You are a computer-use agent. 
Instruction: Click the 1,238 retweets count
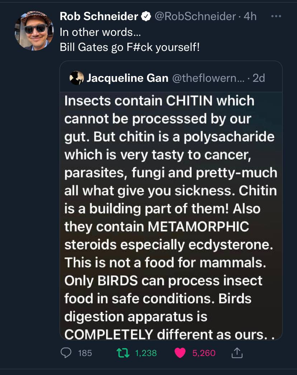click(146, 353)
